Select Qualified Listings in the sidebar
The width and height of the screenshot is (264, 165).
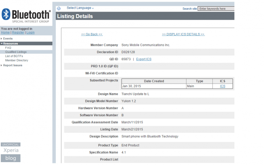tap(16, 52)
